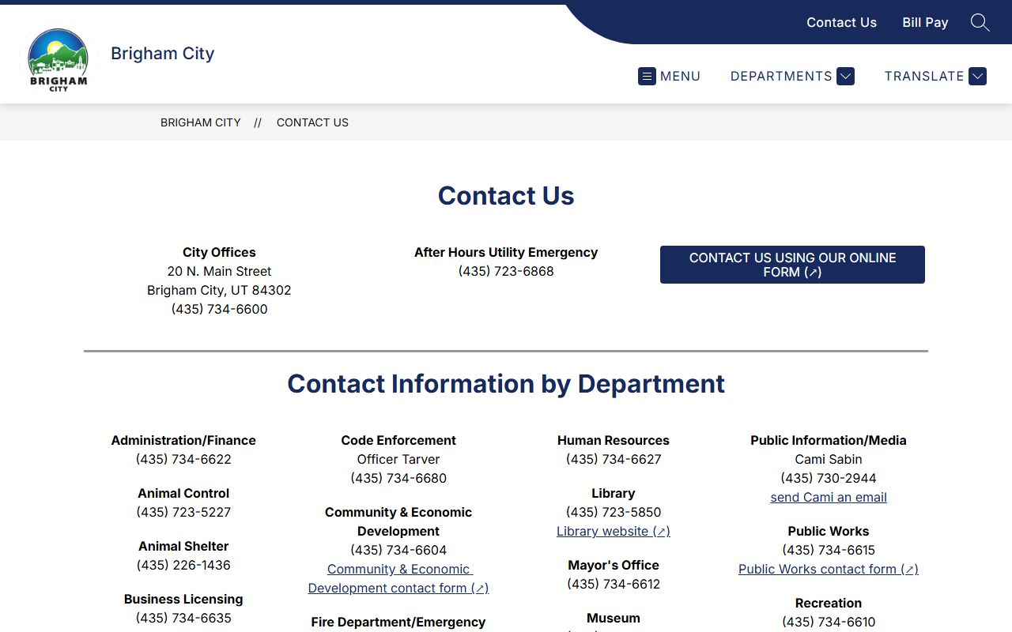
Task: Select Community Development phone (435) 734-6604
Action: tap(398, 550)
